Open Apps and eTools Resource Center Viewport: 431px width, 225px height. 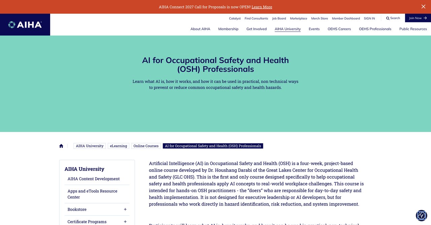[93, 194]
